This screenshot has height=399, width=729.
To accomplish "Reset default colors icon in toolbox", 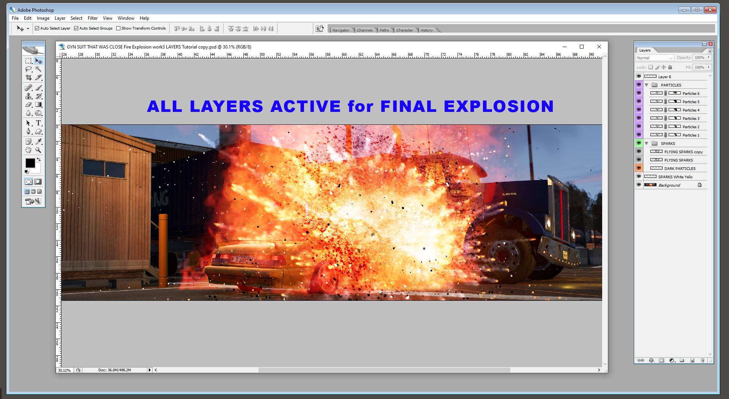I will pyautogui.click(x=27, y=172).
